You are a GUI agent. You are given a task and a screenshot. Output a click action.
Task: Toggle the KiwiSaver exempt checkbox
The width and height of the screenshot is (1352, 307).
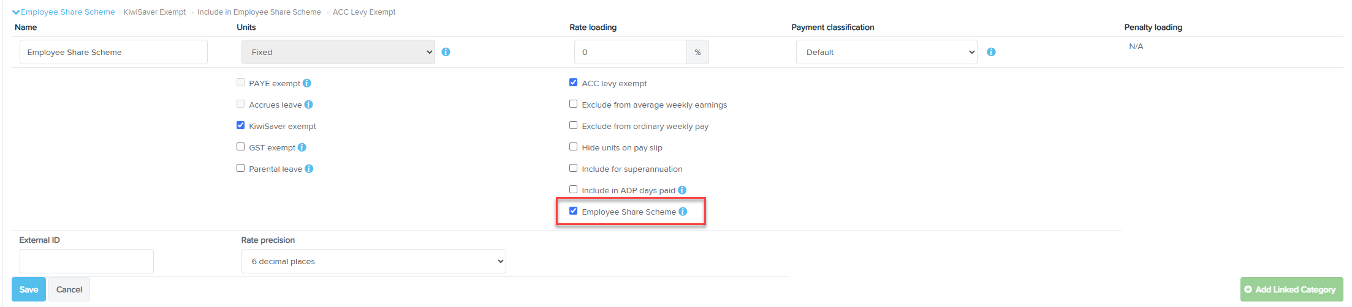pos(241,125)
